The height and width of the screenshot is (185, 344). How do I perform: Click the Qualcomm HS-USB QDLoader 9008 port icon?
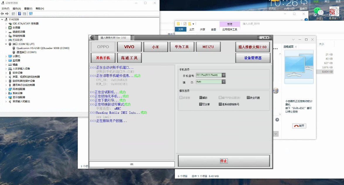(x=14, y=48)
